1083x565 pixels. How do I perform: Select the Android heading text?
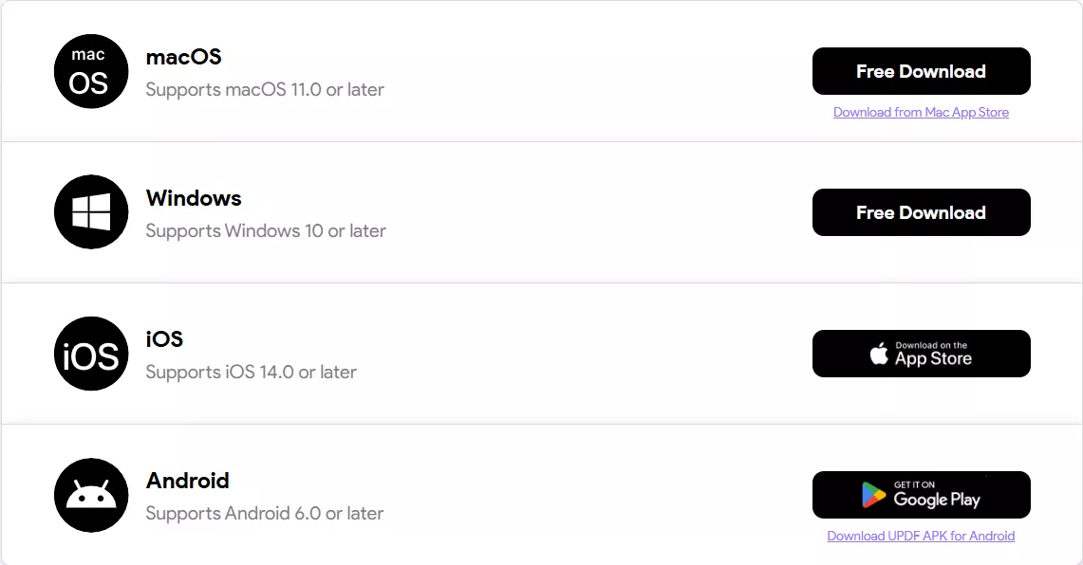pos(188,481)
